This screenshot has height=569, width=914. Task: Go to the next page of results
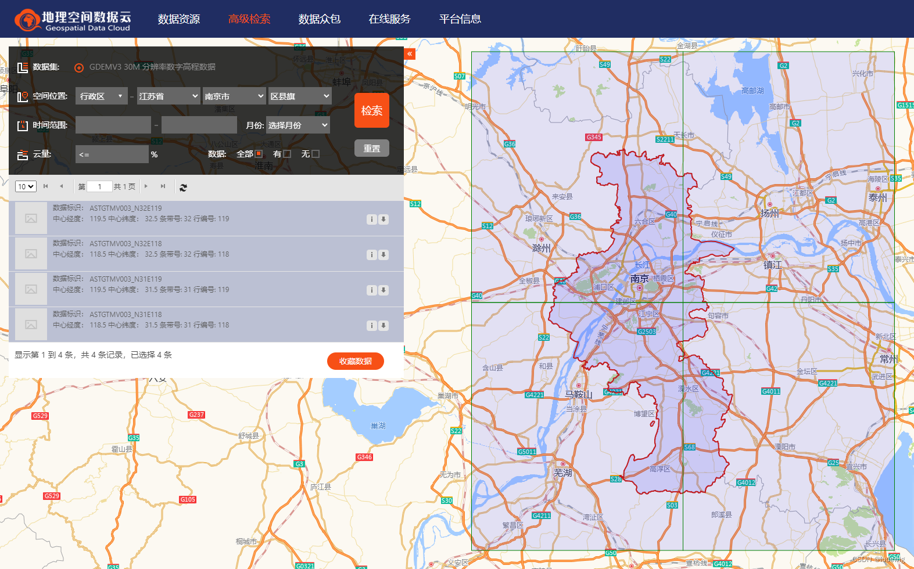pyautogui.click(x=146, y=186)
